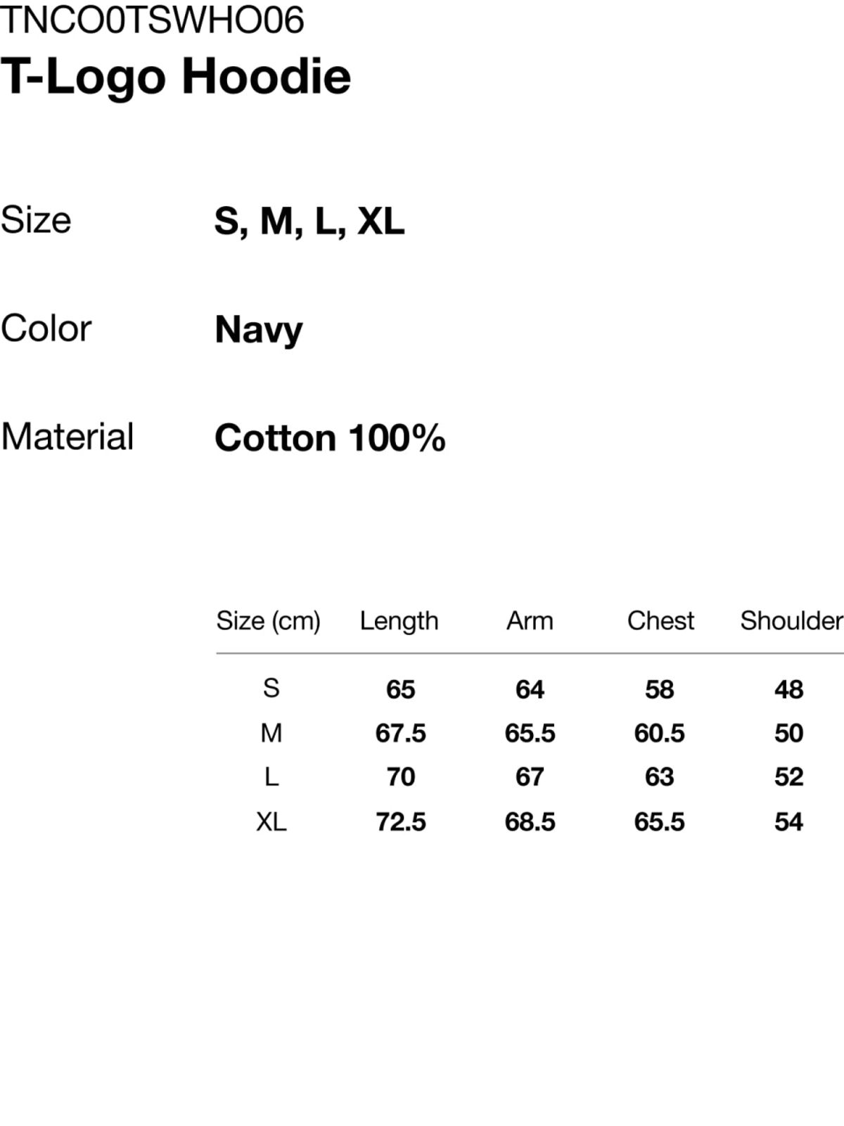
Task: Click the T-Logo Hoodie title
Action: pos(176,76)
